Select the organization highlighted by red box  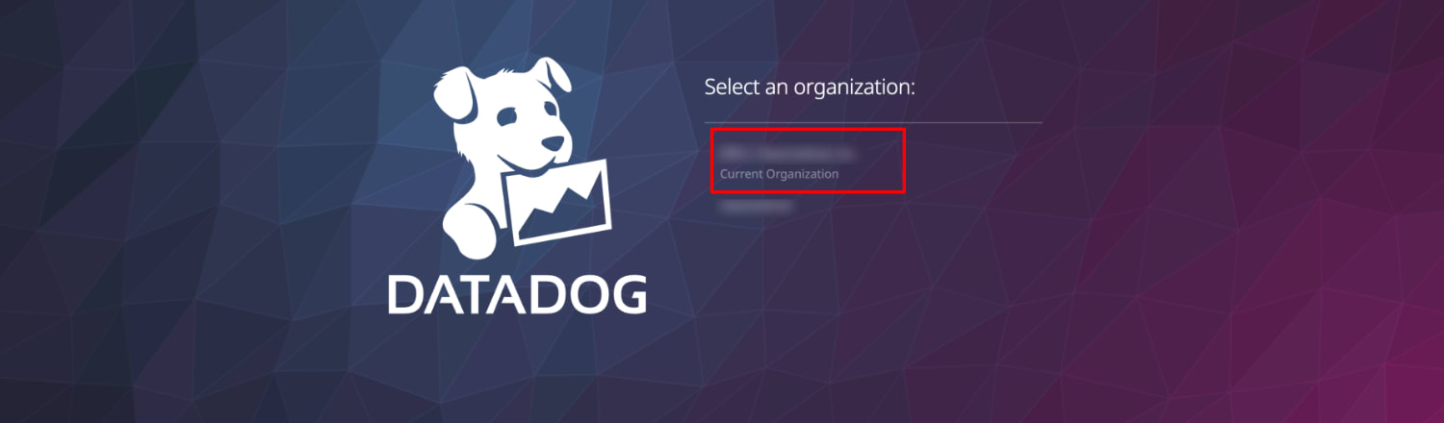tap(809, 161)
